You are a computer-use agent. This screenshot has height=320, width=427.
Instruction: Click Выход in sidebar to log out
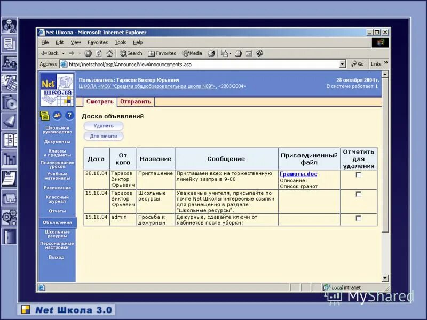[x=57, y=257]
